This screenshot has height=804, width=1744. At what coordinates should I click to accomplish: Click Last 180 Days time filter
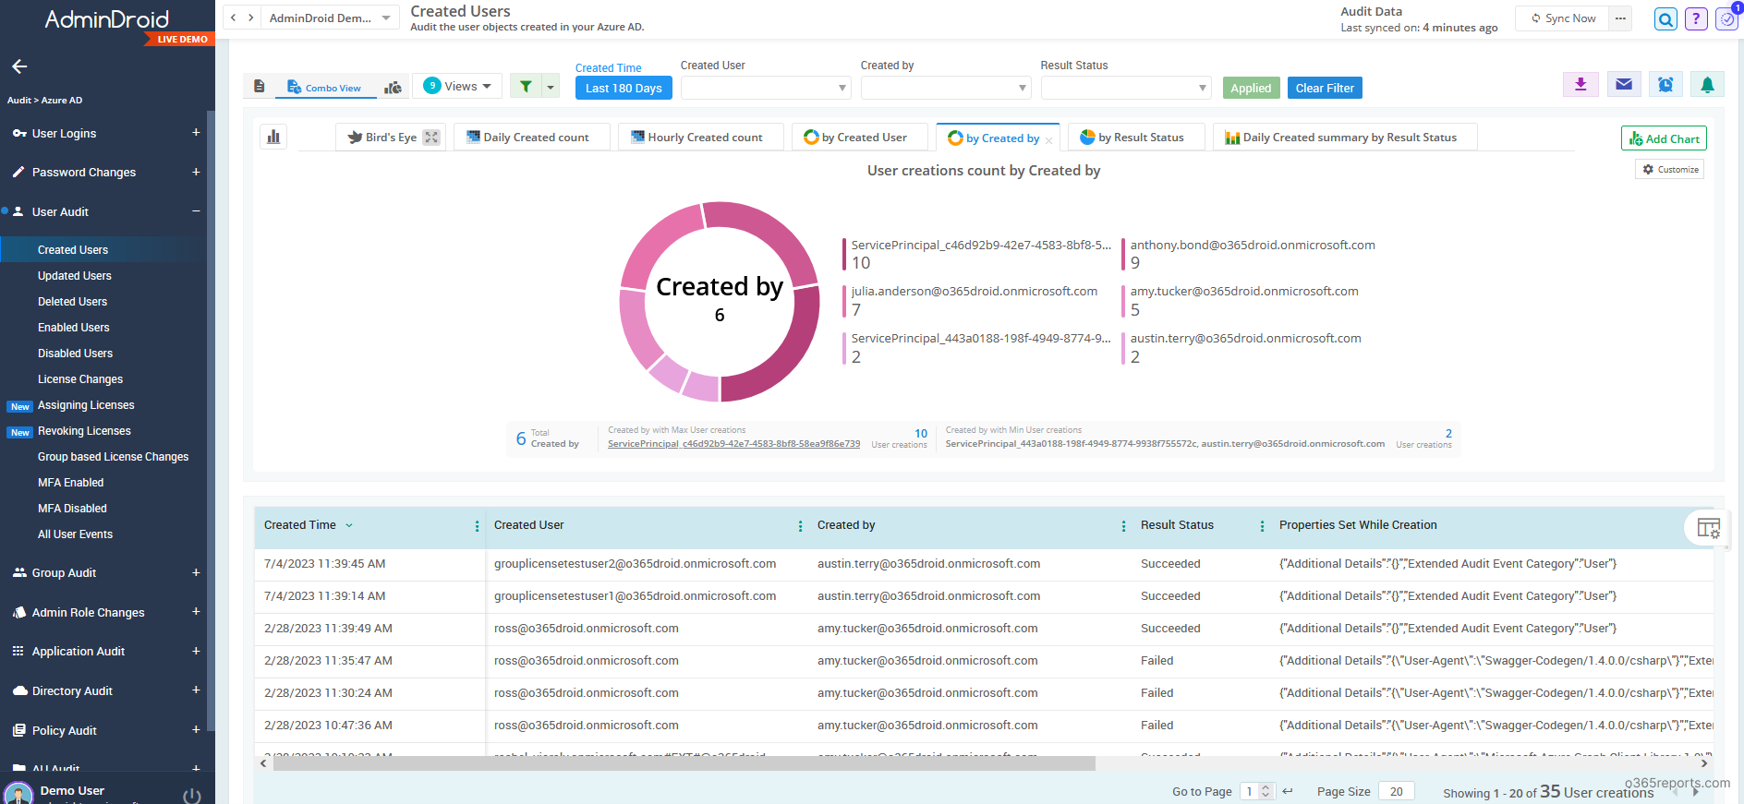(x=624, y=88)
